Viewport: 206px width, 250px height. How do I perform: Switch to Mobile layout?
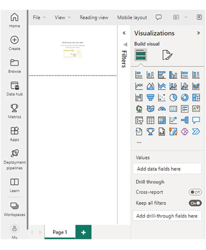pos(132,17)
